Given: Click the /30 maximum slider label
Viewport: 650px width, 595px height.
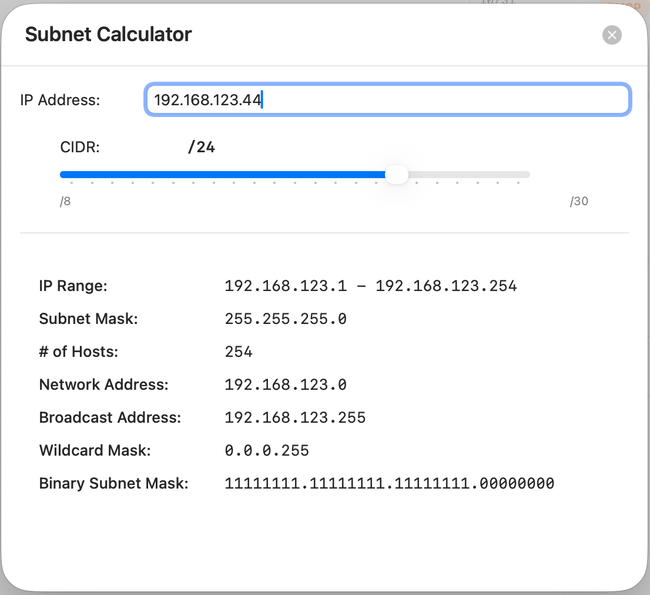Looking at the screenshot, I should pyautogui.click(x=579, y=202).
